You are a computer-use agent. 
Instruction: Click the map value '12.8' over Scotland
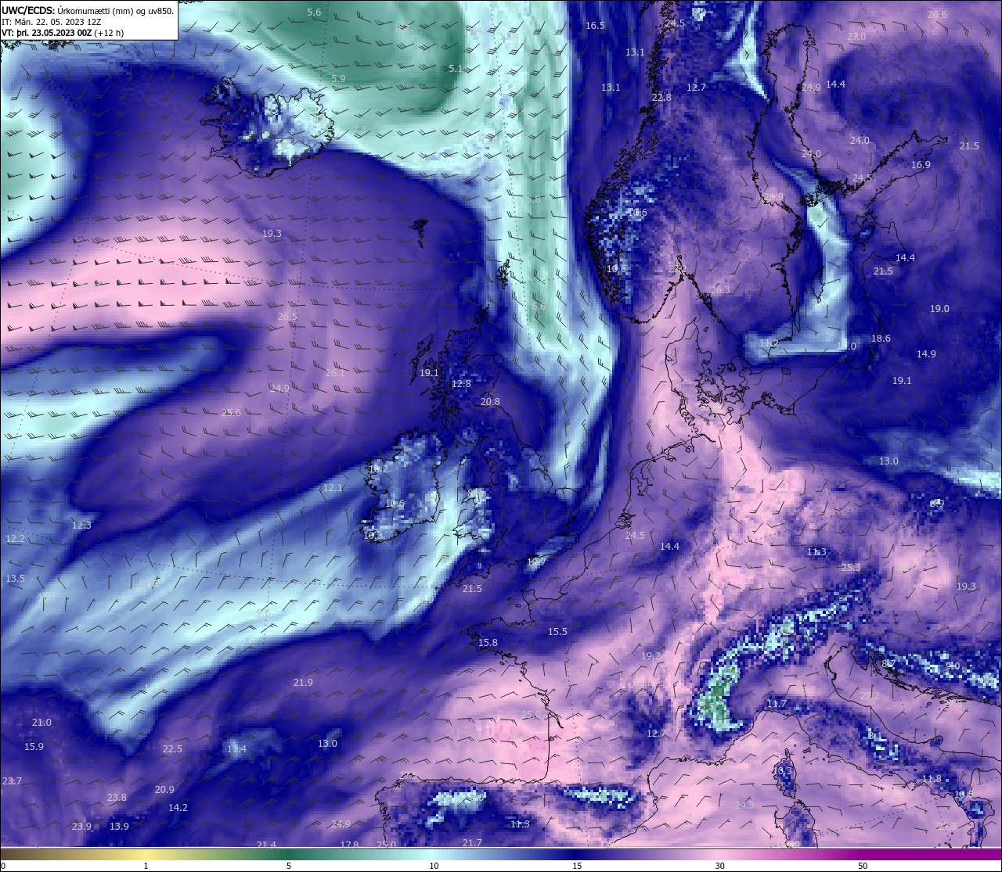point(462,384)
